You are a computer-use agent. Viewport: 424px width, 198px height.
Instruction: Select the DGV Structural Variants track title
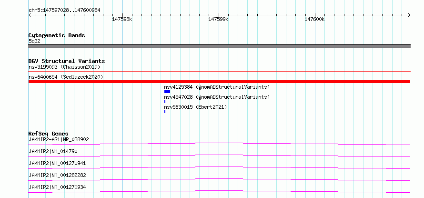pyautogui.click(x=67, y=61)
